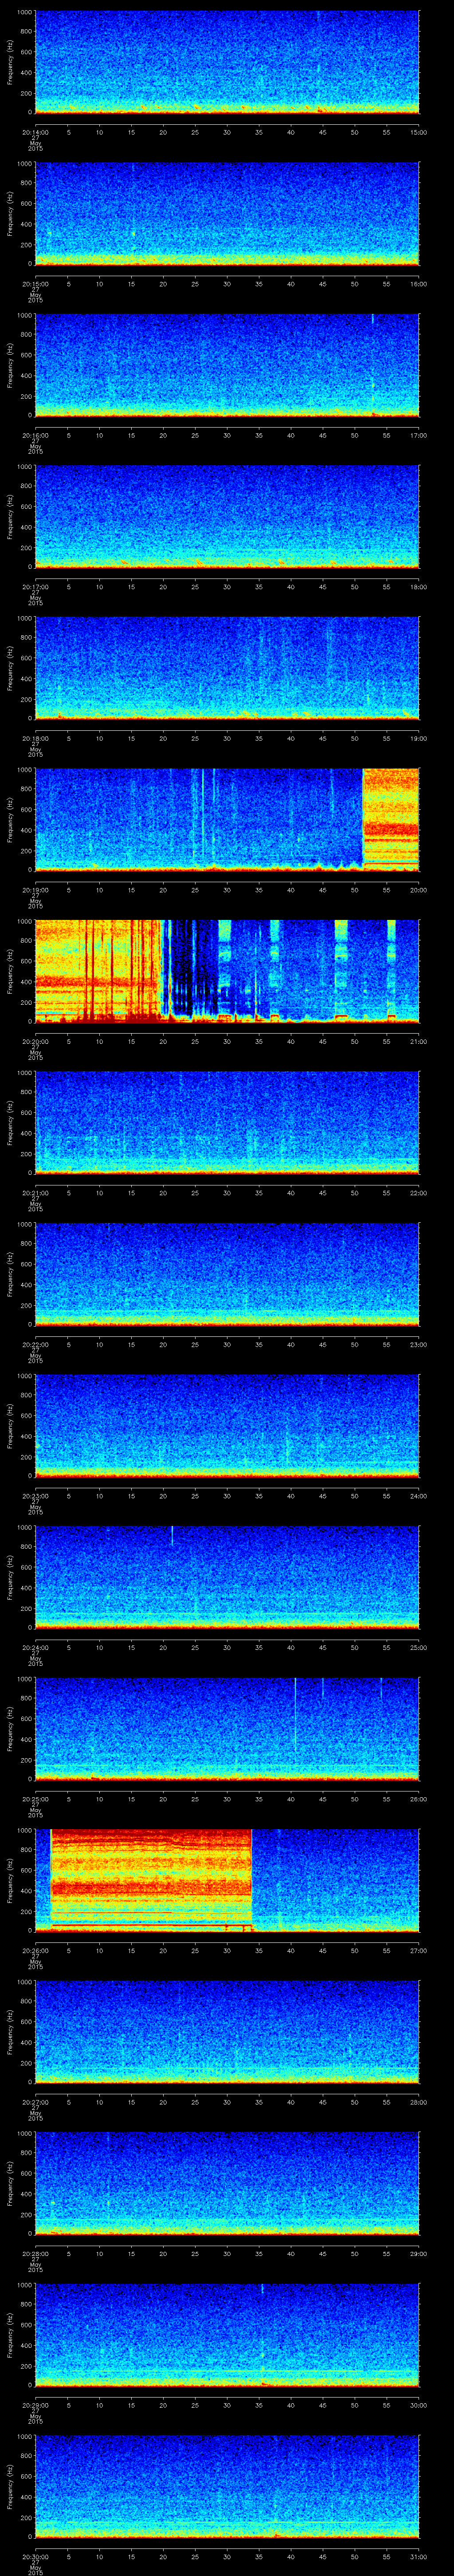The width and height of the screenshot is (454, 2576).
Task: Select the spectrogram panel starting at 20:21:00
Action: point(227,1123)
